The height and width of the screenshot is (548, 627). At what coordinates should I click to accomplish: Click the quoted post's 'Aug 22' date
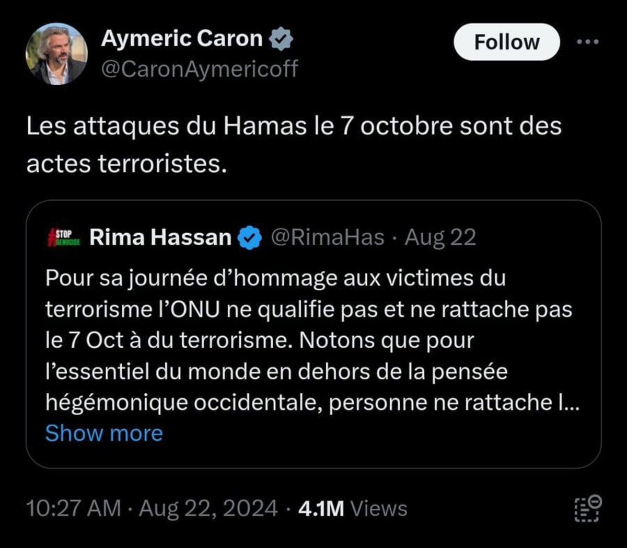pyautogui.click(x=440, y=237)
